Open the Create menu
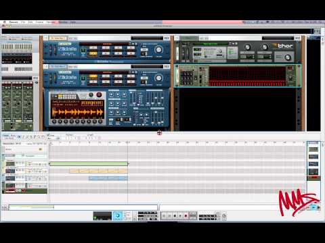Screen dimensions: 325x243 click(39, 22)
